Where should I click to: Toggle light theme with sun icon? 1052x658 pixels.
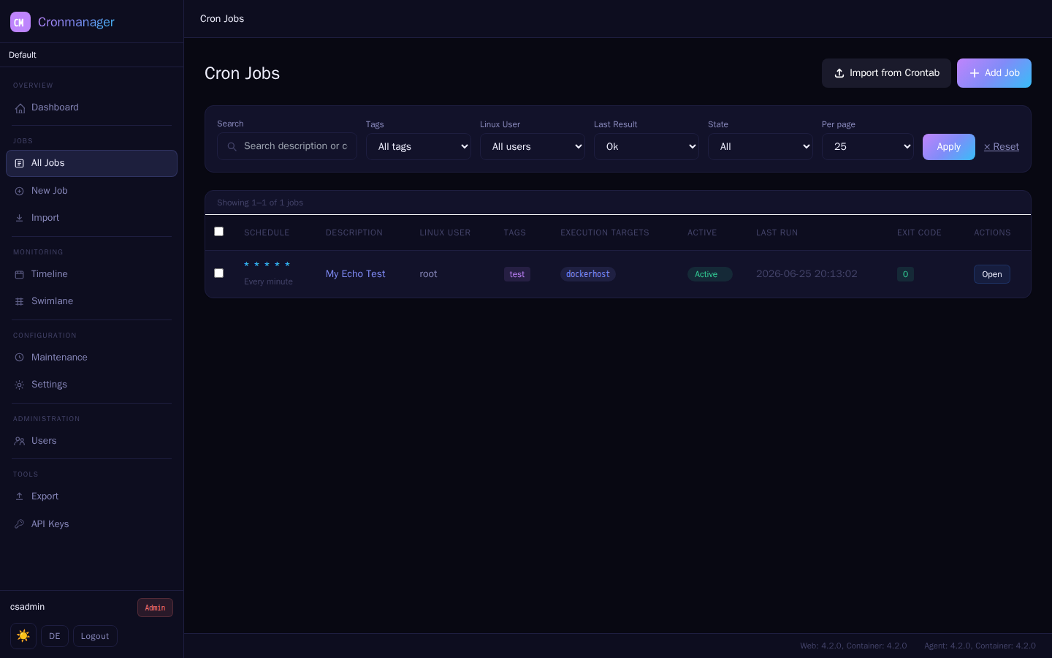23,636
